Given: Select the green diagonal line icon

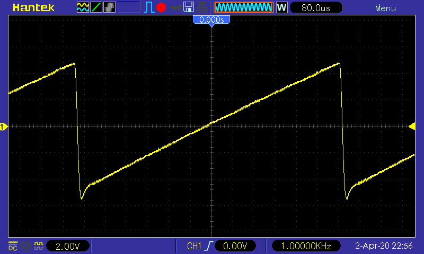Looking at the screenshot, I should pyautogui.click(x=96, y=7).
